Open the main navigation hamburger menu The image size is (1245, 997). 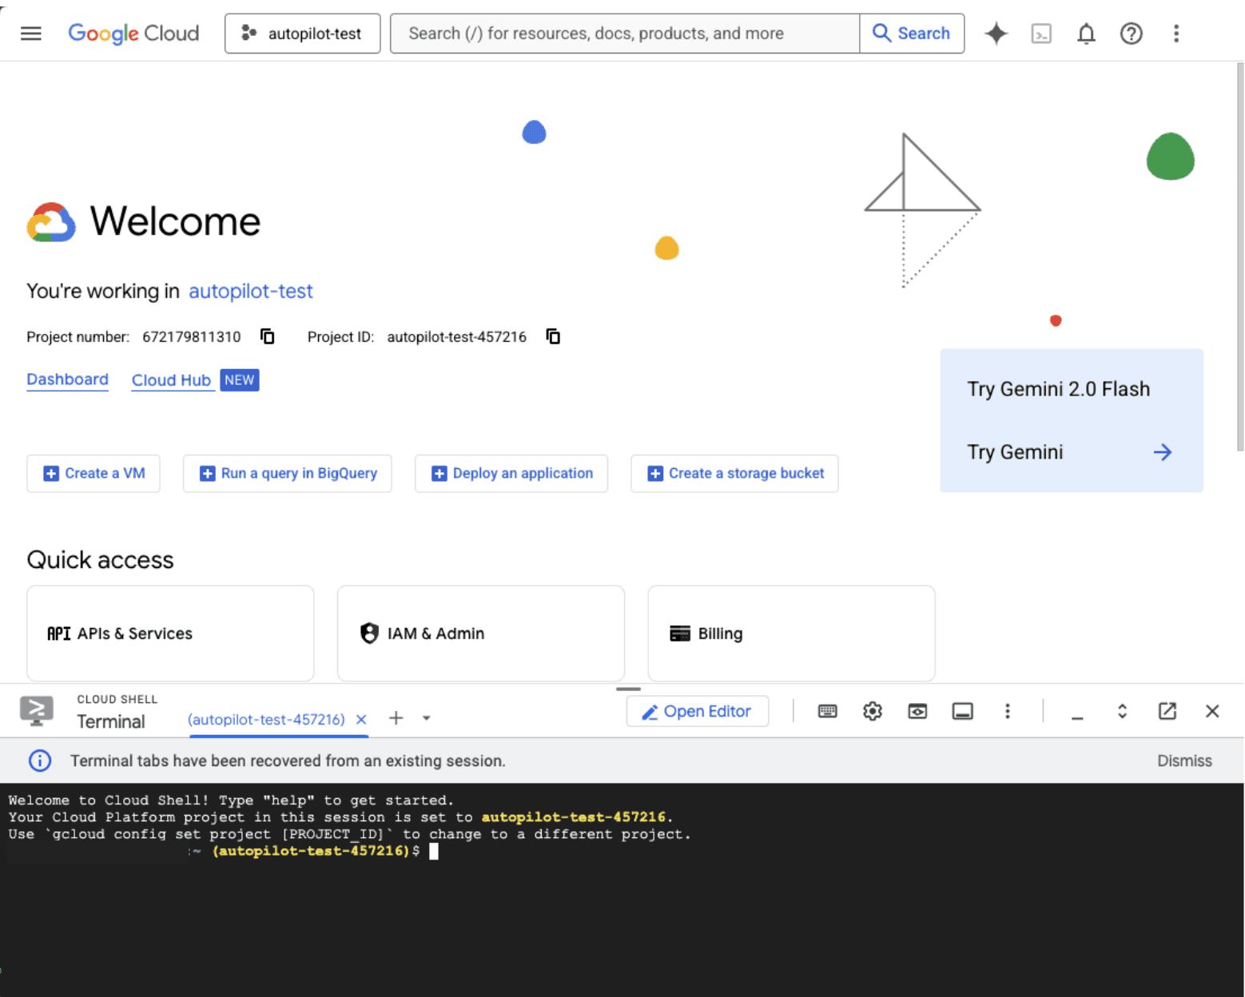(30, 34)
